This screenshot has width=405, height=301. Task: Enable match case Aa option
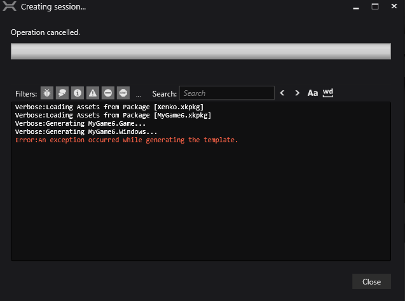click(313, 93)
